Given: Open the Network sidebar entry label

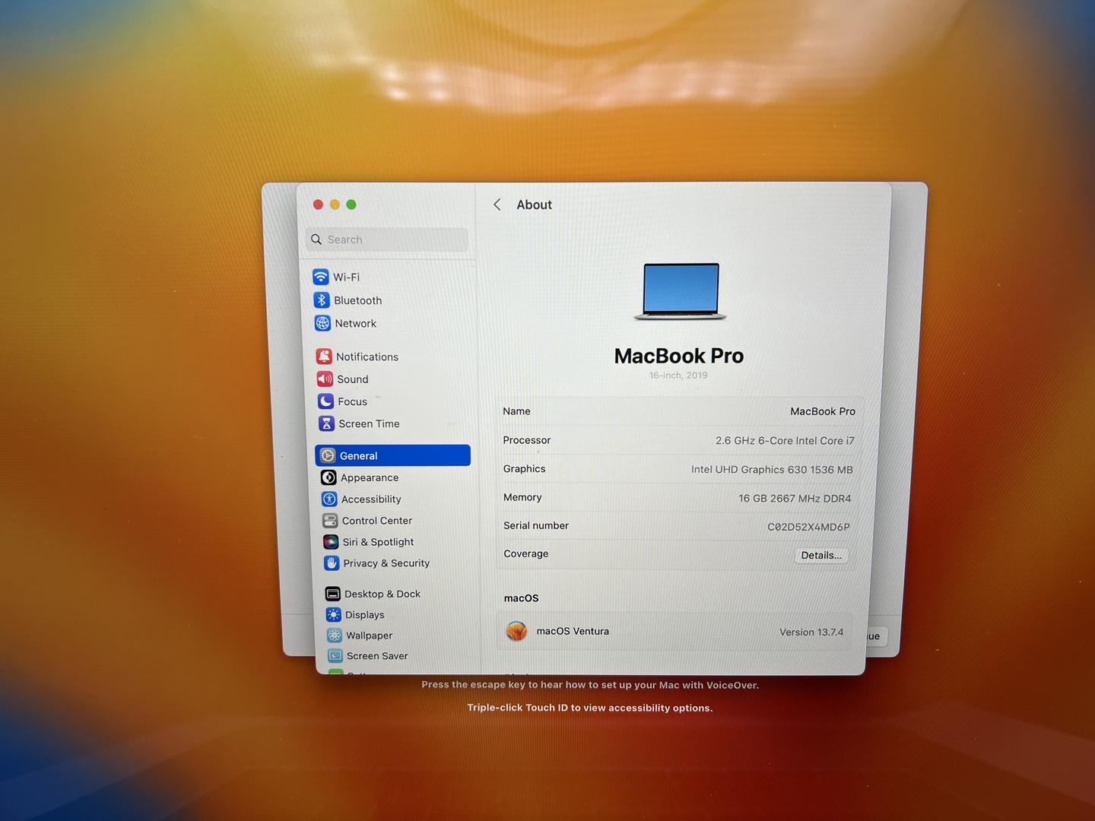Looking at the screenshot, I should pyautogui.click(x=355, y=323).
